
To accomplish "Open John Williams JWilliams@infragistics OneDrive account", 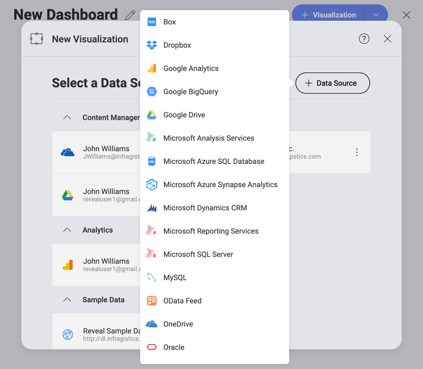I will [96, 152].
